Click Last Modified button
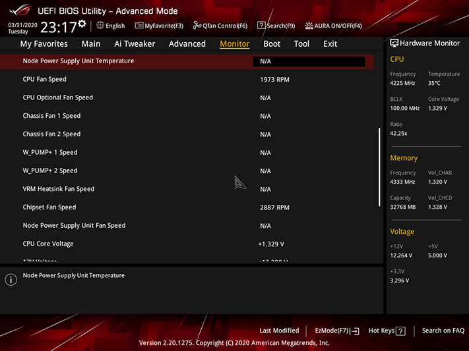This screenshot has width=469, height=351. (x=280, y=331)
